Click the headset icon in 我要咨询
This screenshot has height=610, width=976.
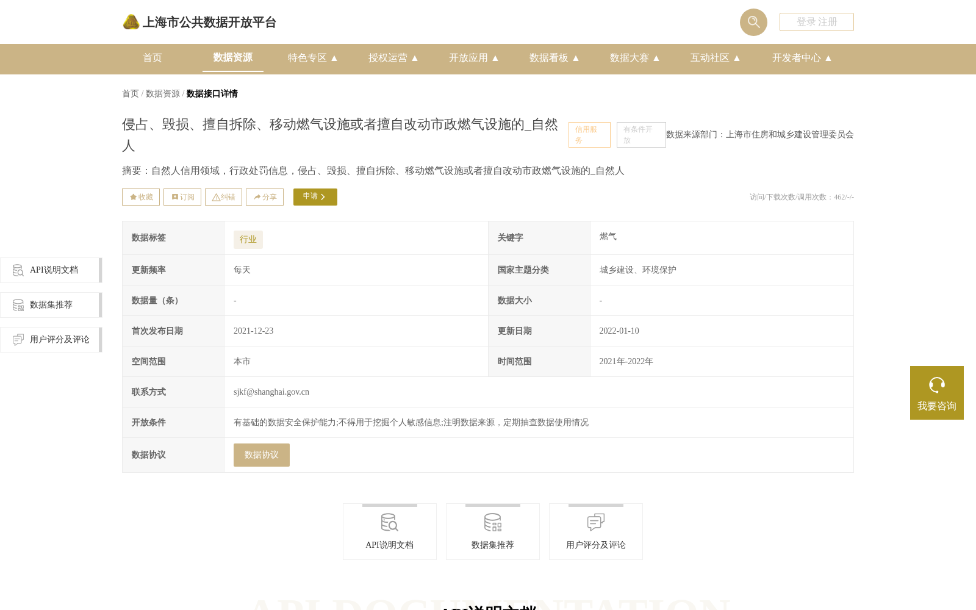937,385
